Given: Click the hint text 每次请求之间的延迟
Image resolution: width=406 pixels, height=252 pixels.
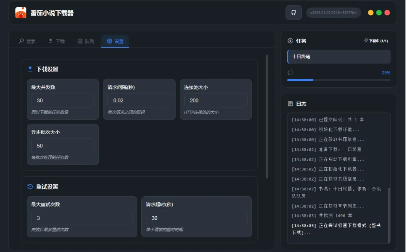Looking at the screenshot, I should pyautogui.click(x=126, y=112).
